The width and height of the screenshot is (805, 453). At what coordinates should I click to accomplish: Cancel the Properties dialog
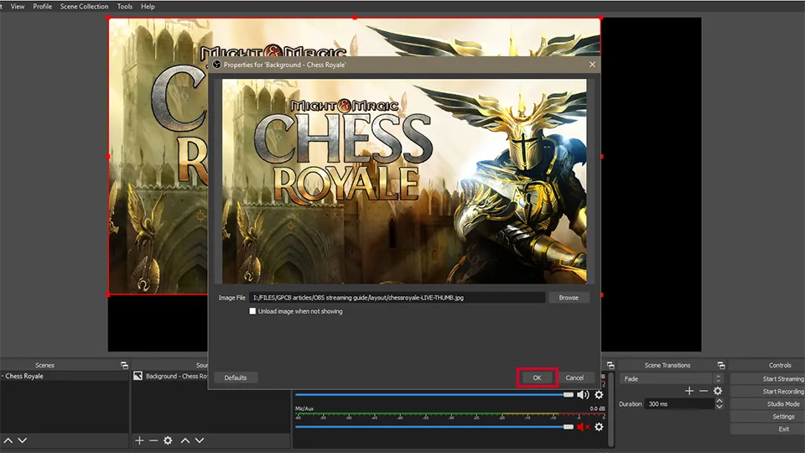click(574, 377)
